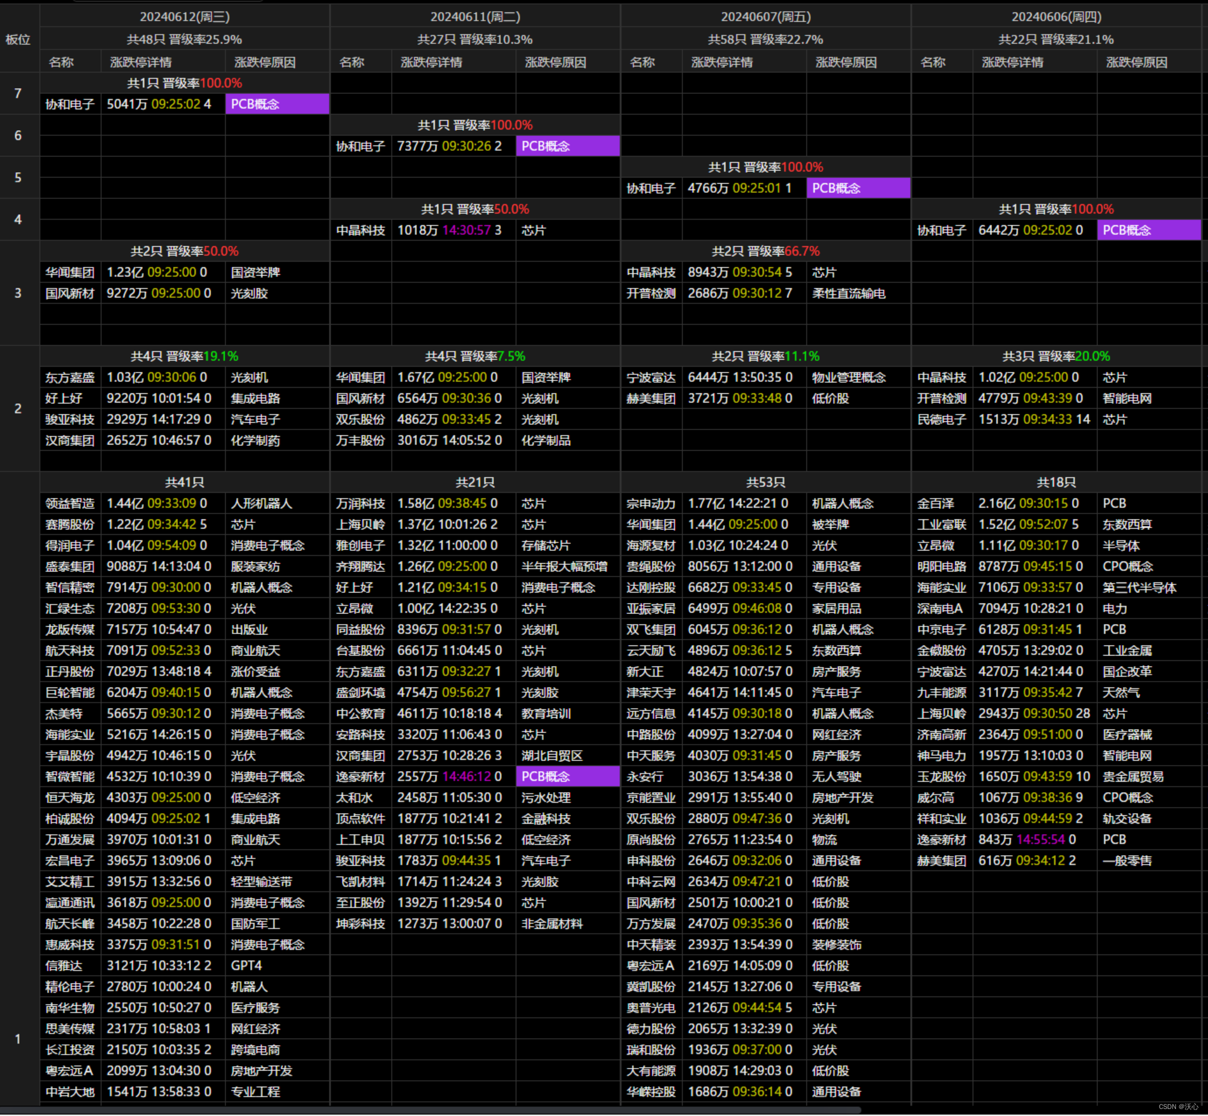Click the 20240612(周三) date header

(x=185, y=16)
